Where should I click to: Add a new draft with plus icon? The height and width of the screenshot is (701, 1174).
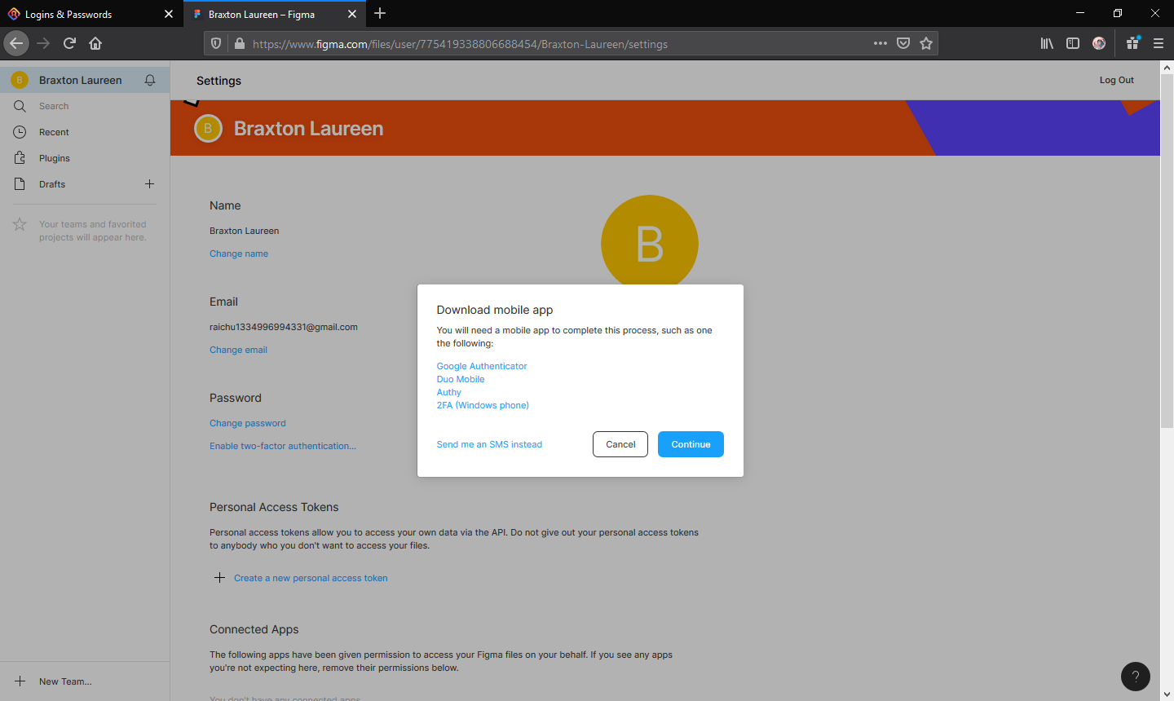(x=149, y=184)
